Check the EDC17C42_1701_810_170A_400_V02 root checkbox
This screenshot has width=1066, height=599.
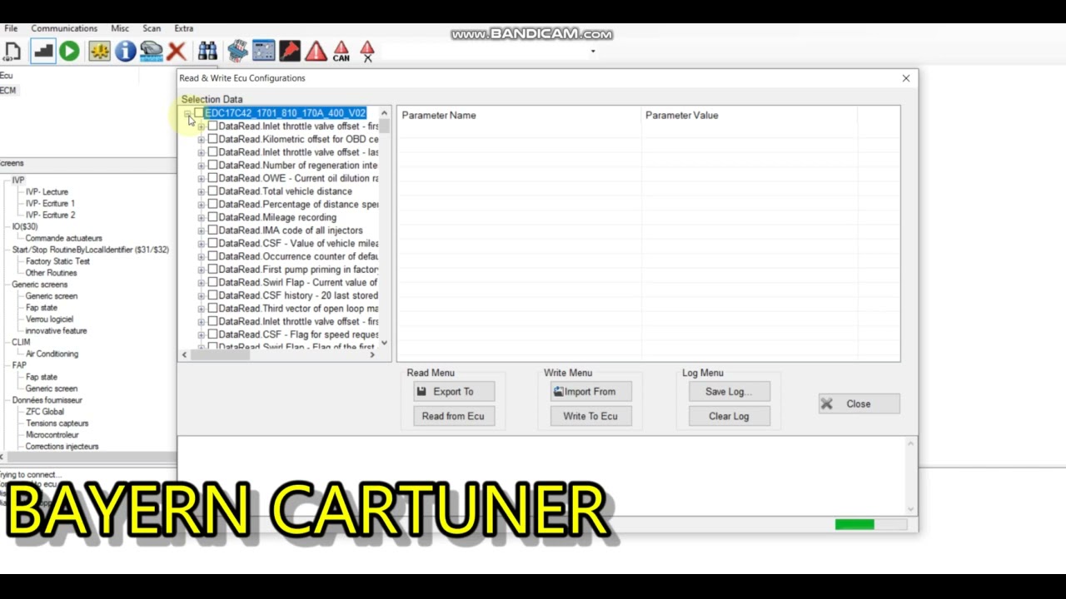[x=198, y=113]
